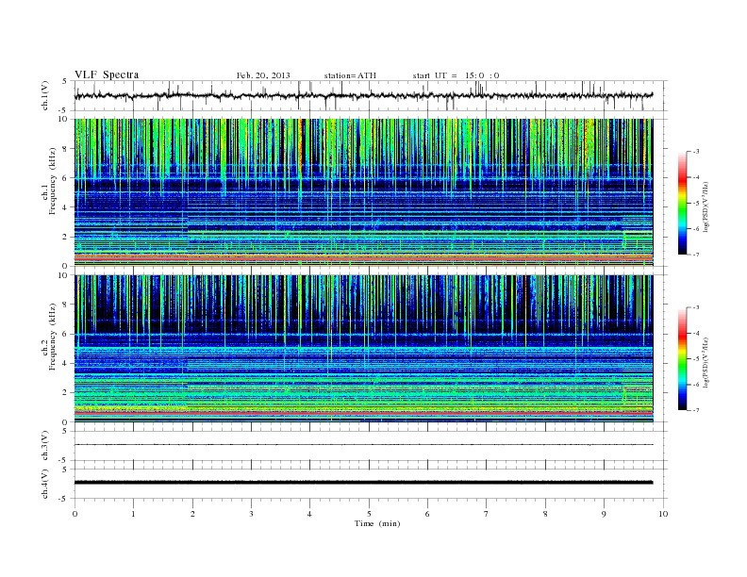The width and height of the screenshot is (747, 577).
Task: Select the "start UT = 15:0 :0" text
Action: point(456,75)
